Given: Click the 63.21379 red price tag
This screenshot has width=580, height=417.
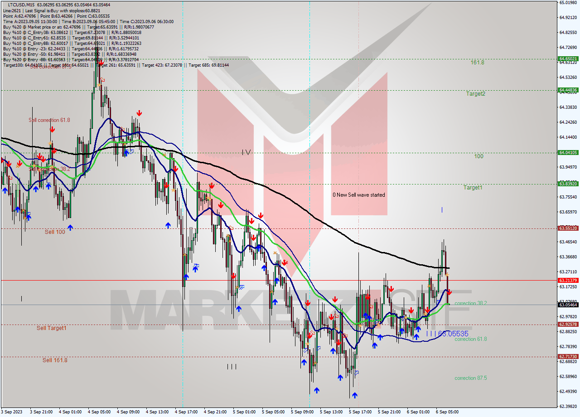Looking at the screenshot, I should (x=568, y=280).
